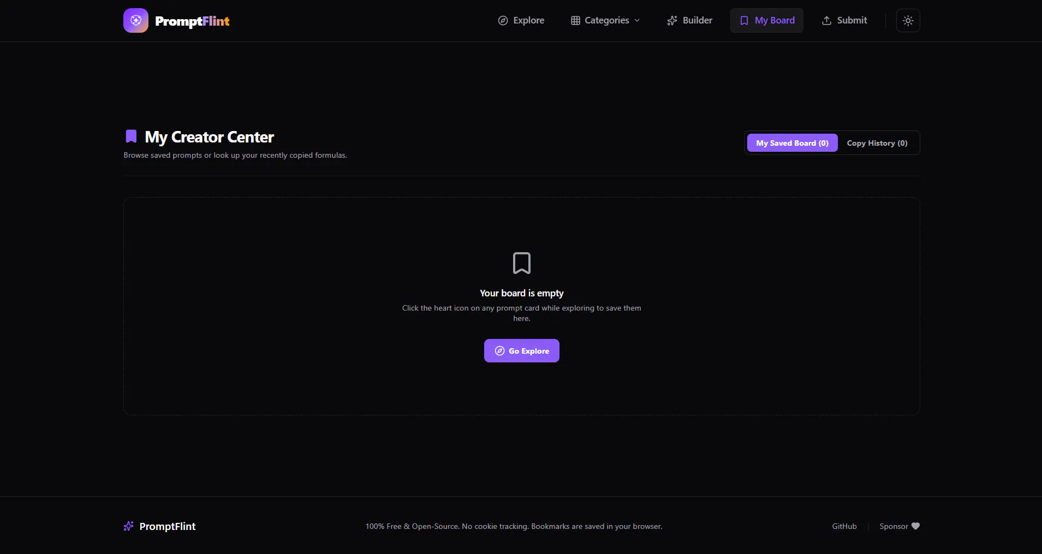Image resolution: width=1042 pixels, height=554 pixels.
Task: Click the 'Click the heart icon on any prompt card' hint text
Action: coord(522,313)
